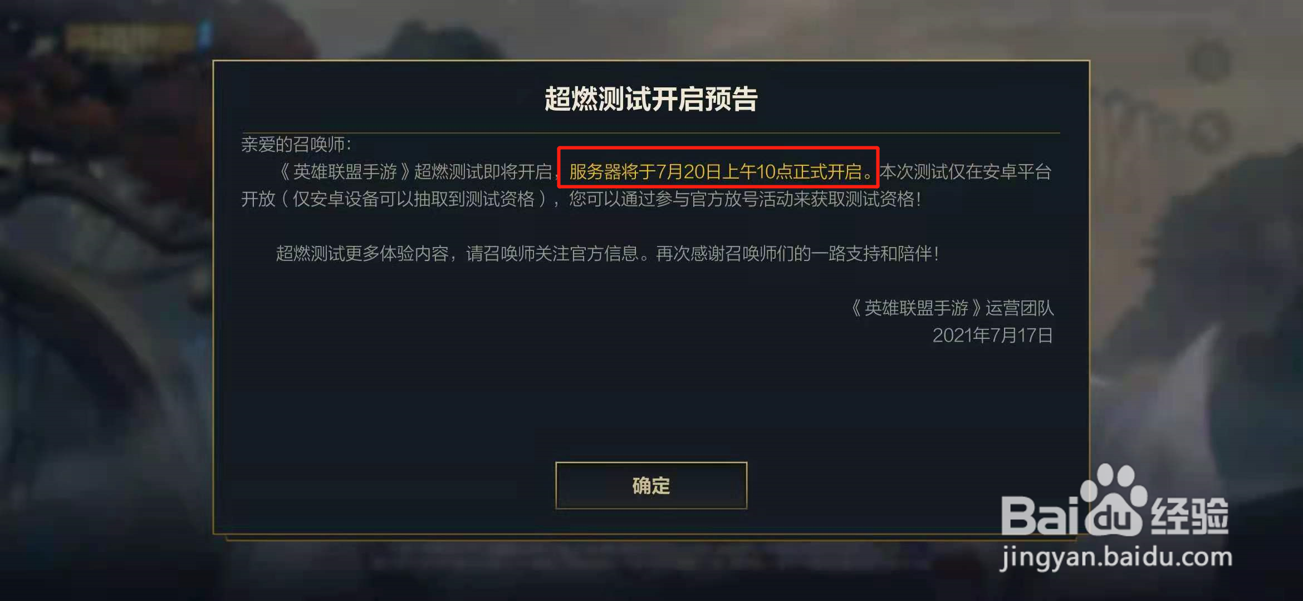Click the 本次测试仅在安卓平台 sentence
This screenshot has height=601, width=1303.
coord(966,171)
